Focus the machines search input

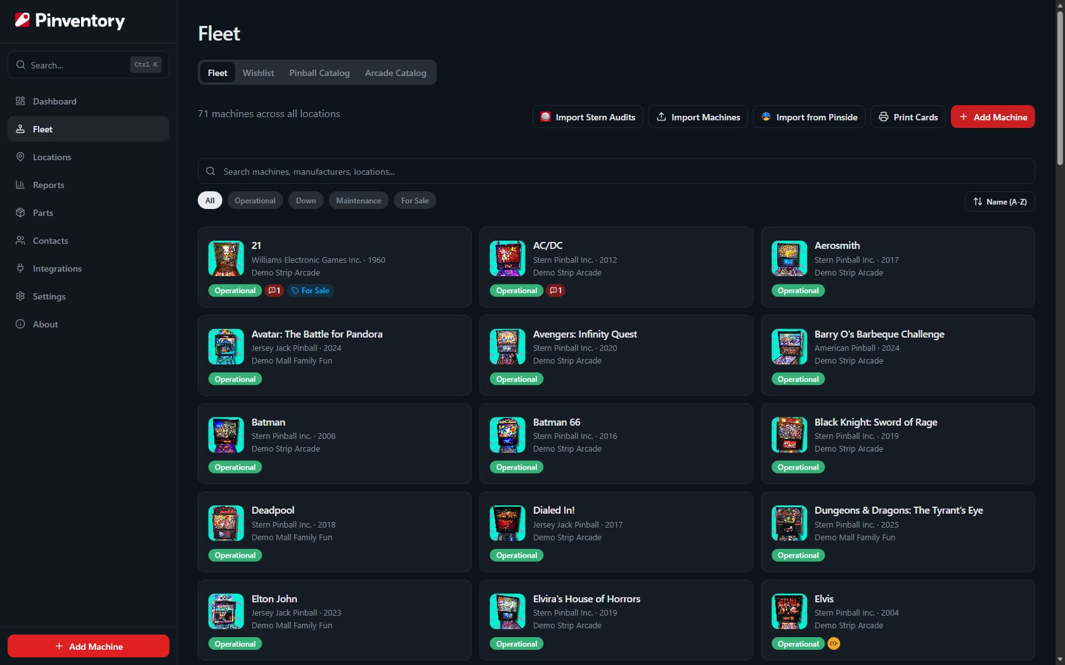coord(616,171)
